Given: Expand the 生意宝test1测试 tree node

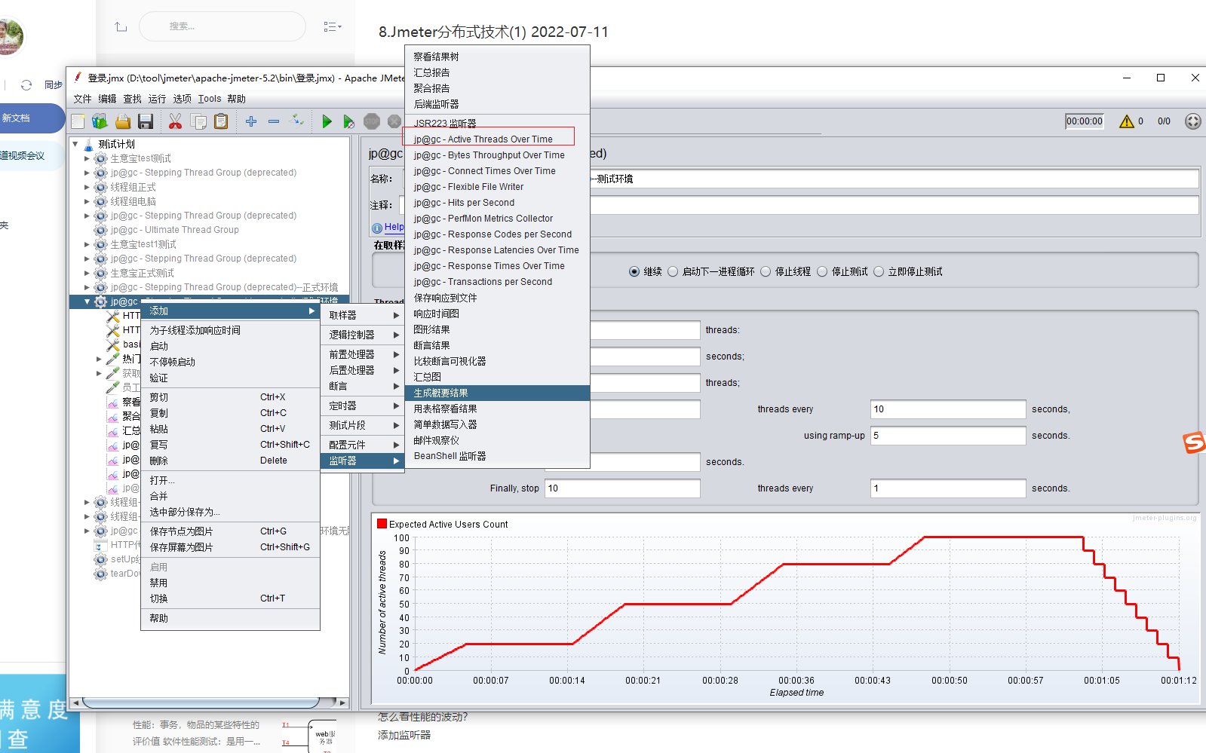Looking at the screenshot, I should [x=87, y=244].
